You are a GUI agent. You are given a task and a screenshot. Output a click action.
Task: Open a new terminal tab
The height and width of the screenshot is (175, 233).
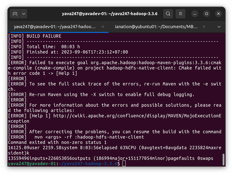(15, 14)
